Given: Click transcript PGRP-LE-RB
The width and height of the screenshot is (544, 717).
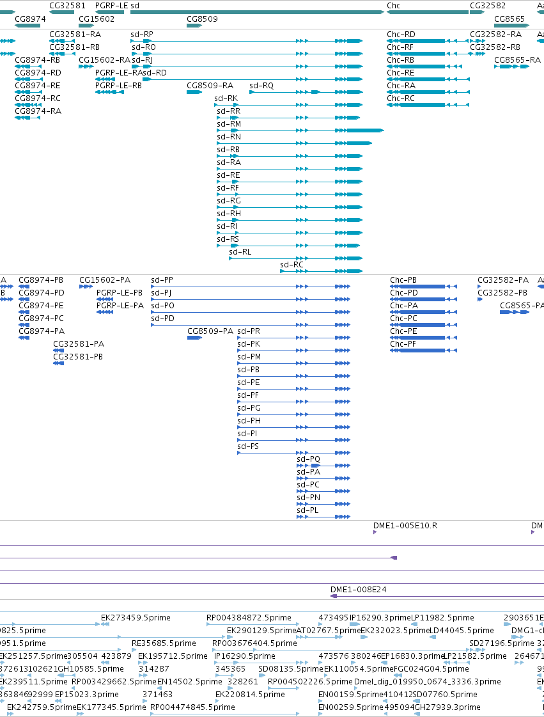Looking at the screenshot, I should (109, 92).
